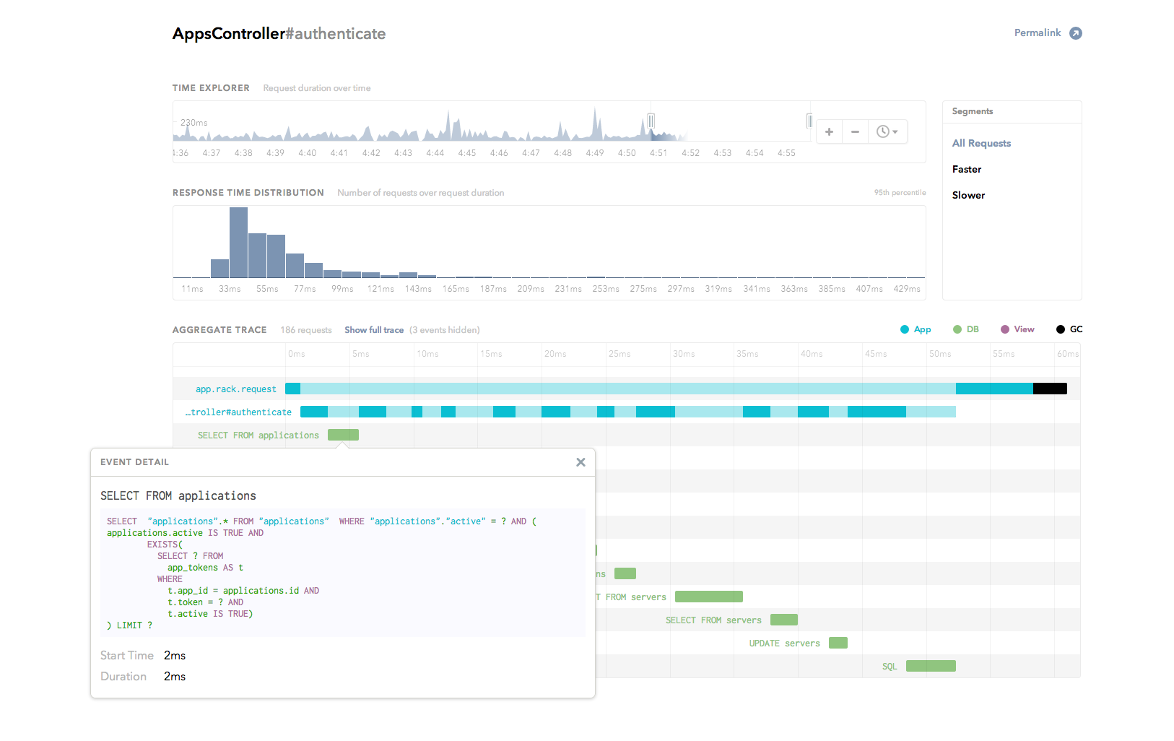Screen dimensions: 1174x741
Task: Click the black GC segment in app.rack.request
Action: pyautogui.click(x=1050, y=389)
